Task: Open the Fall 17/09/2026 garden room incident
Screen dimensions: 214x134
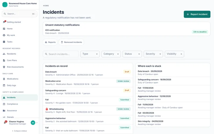Action: 88,101
